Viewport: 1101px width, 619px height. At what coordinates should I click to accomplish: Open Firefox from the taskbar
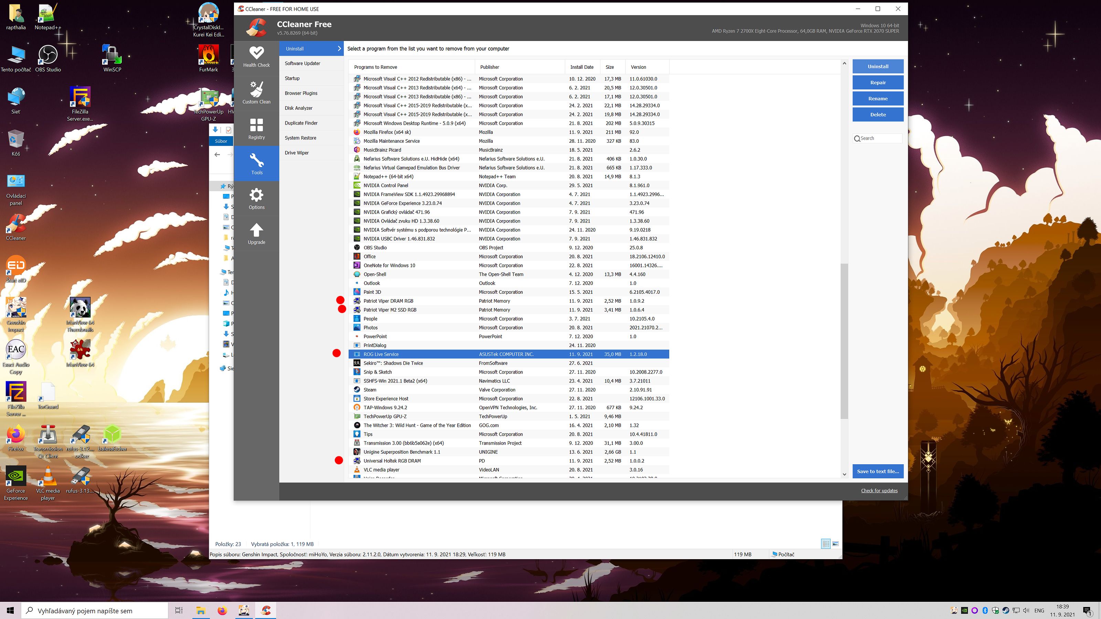pyautogui.click(x=222, y=610)
